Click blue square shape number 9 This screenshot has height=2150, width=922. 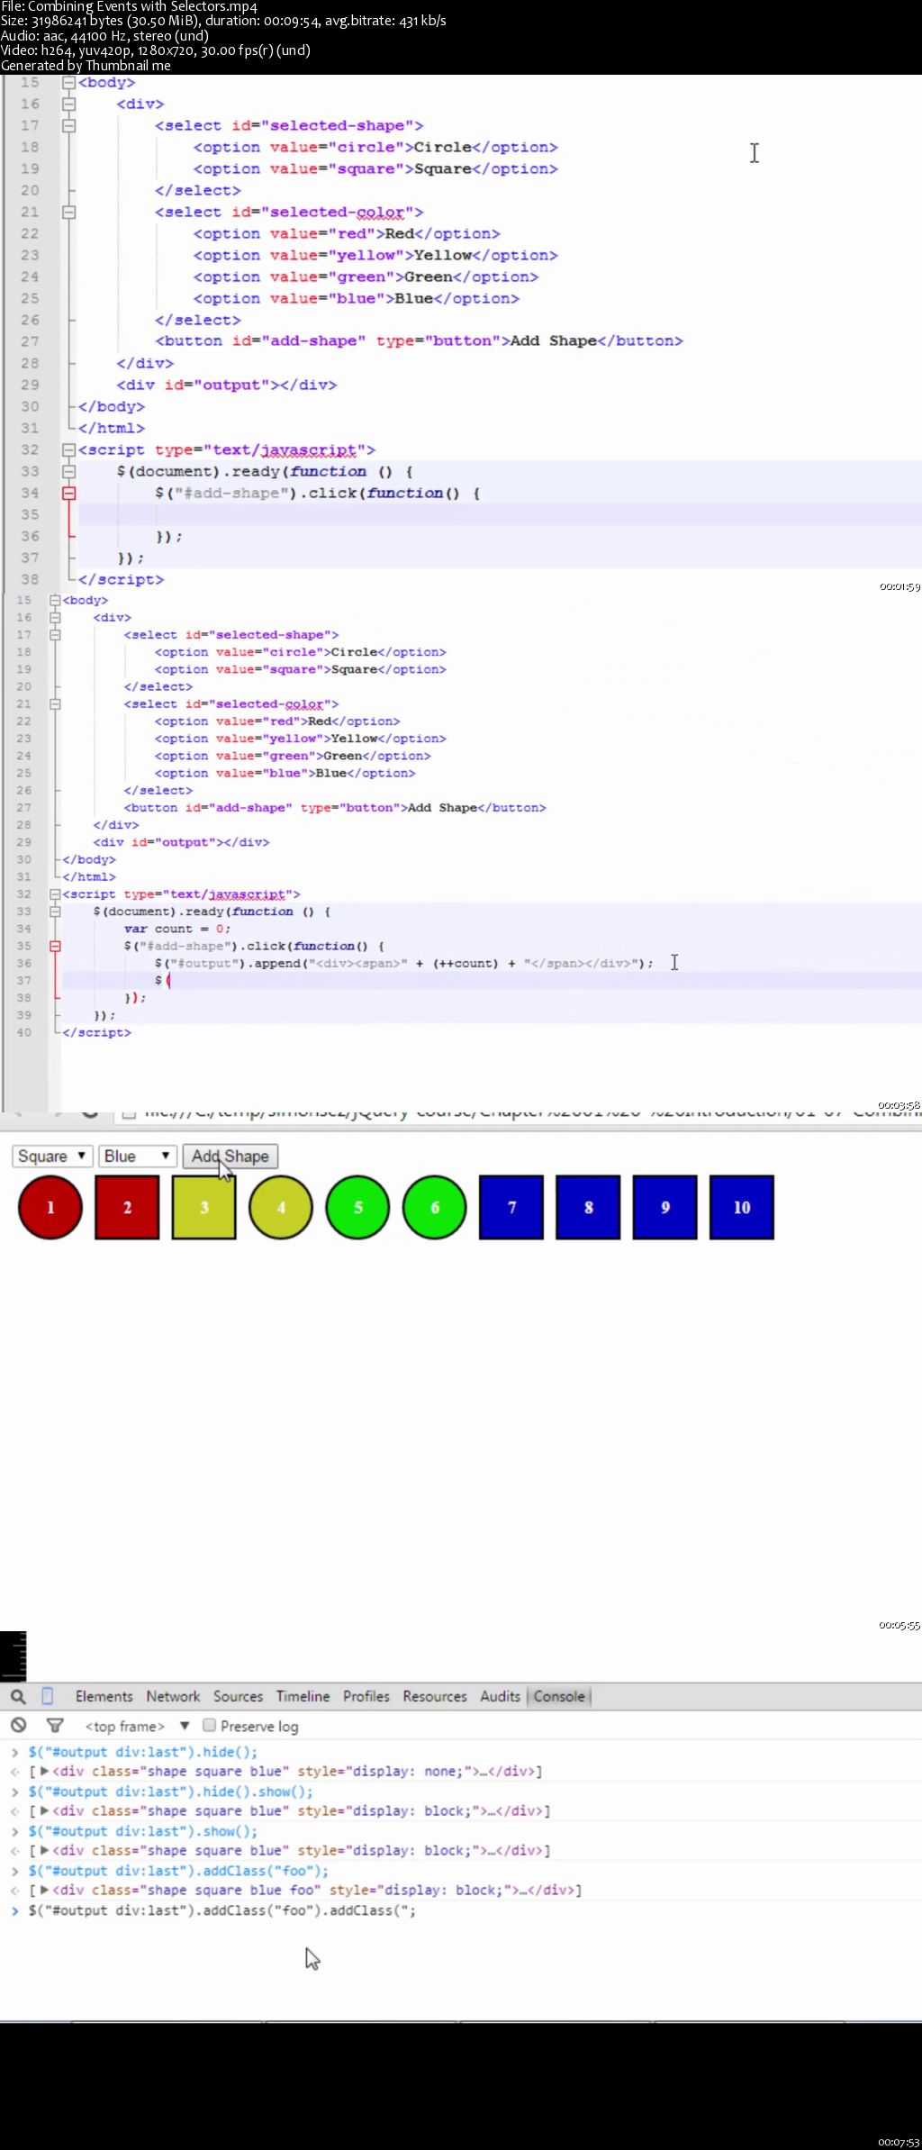pyautogui.click(x=665, y=1207)
